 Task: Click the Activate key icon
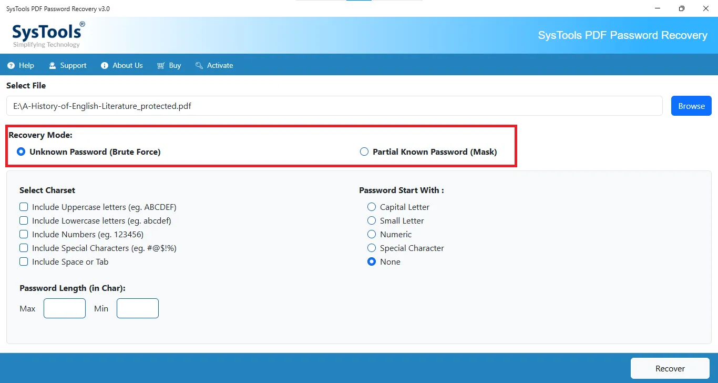[x=199, y=66]
